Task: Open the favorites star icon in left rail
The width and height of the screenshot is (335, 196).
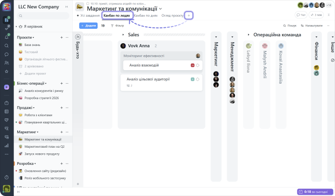Action: click(x=7, y=72)
